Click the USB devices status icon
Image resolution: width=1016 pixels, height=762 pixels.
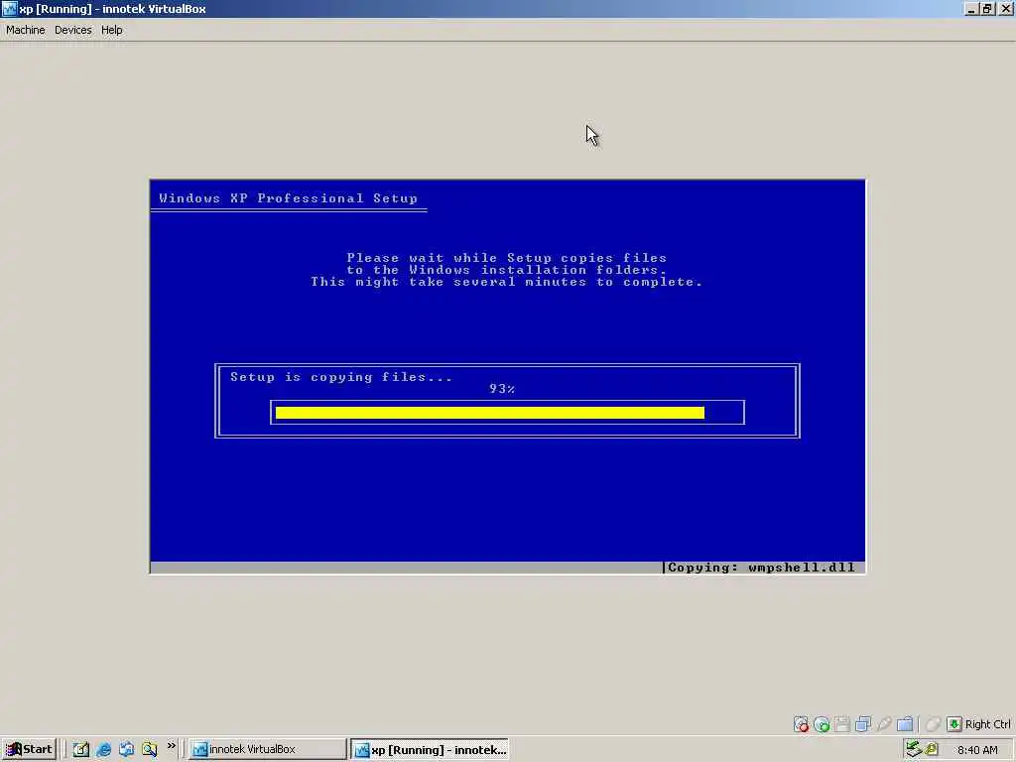pyautogui.click(x=884, y=723)
